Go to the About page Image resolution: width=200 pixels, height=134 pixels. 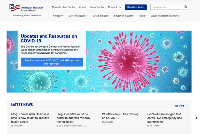point(82,7)
